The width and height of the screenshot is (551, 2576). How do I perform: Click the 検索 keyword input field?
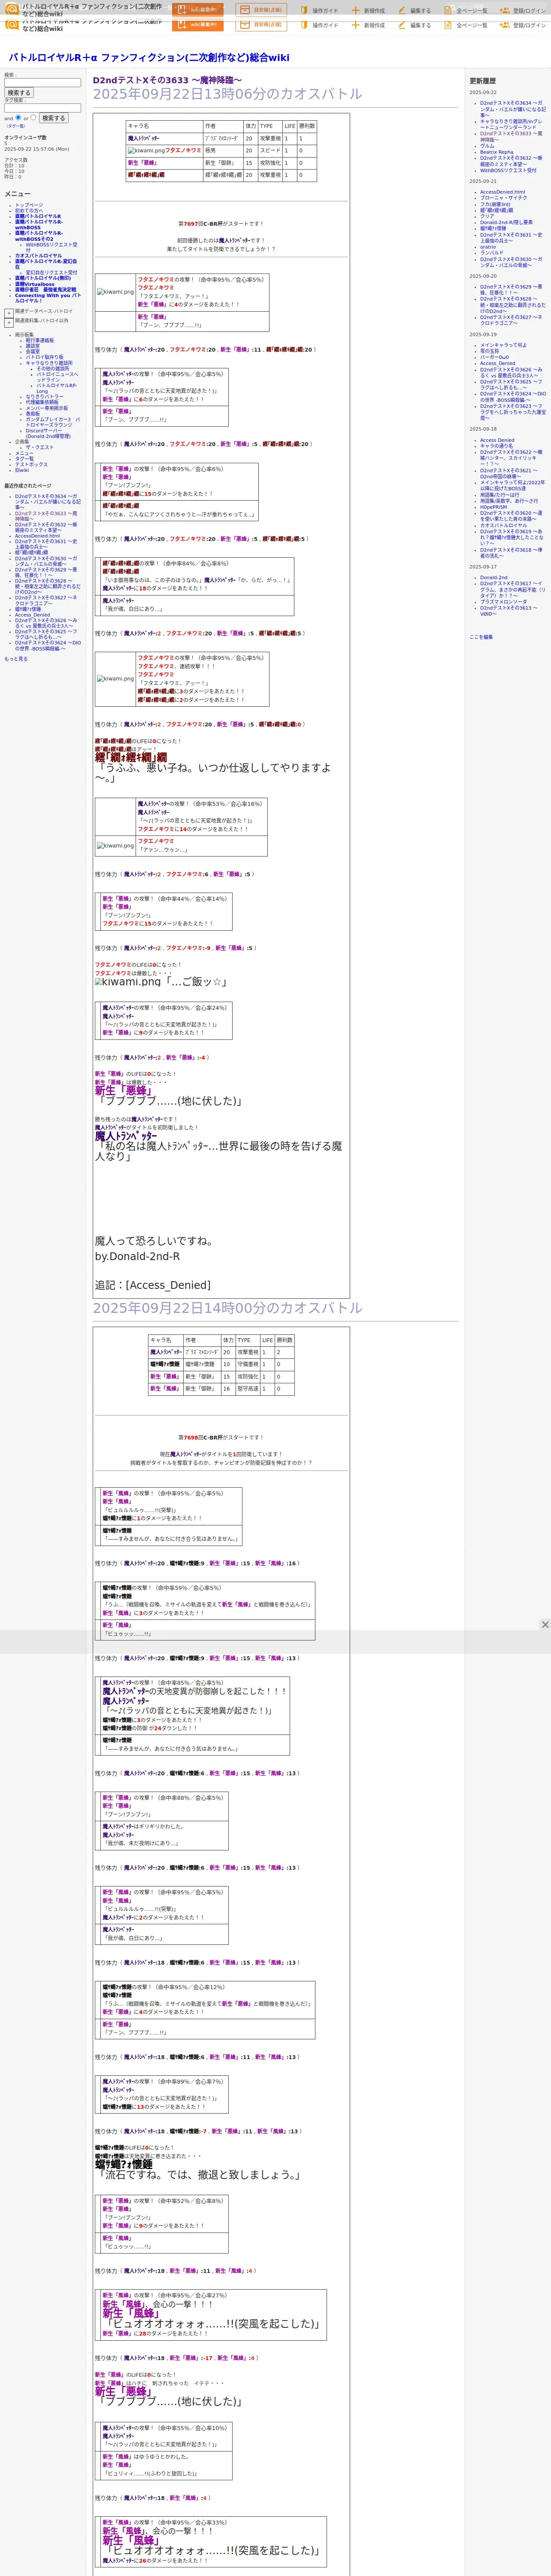[42, 83]
